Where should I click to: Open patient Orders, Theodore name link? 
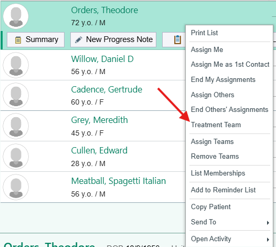tap(104, 10)
